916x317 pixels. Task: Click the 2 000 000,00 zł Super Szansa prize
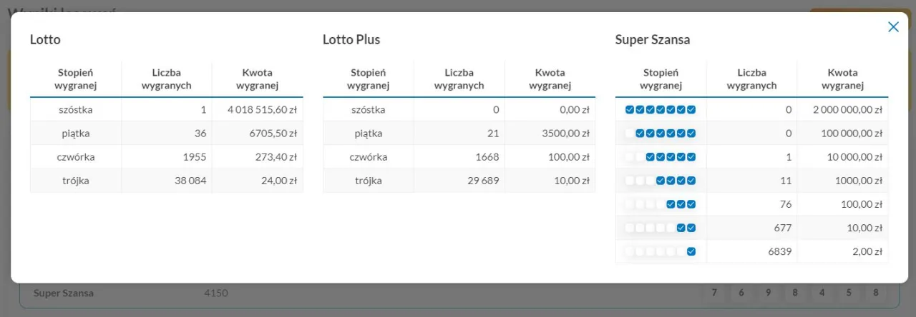(x=847, y=110)
